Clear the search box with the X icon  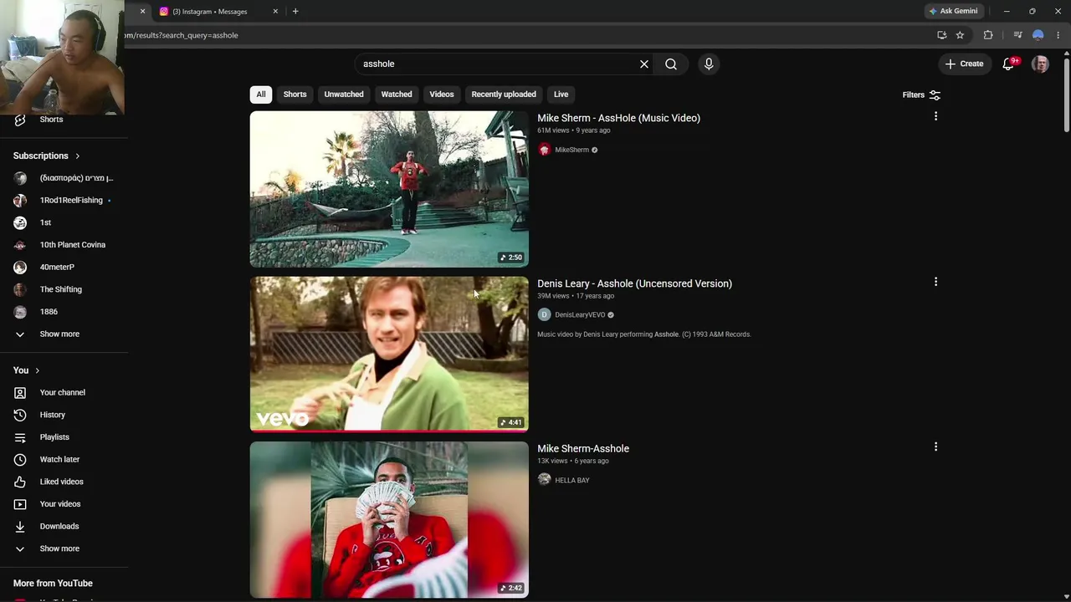[x=644, y=64]
